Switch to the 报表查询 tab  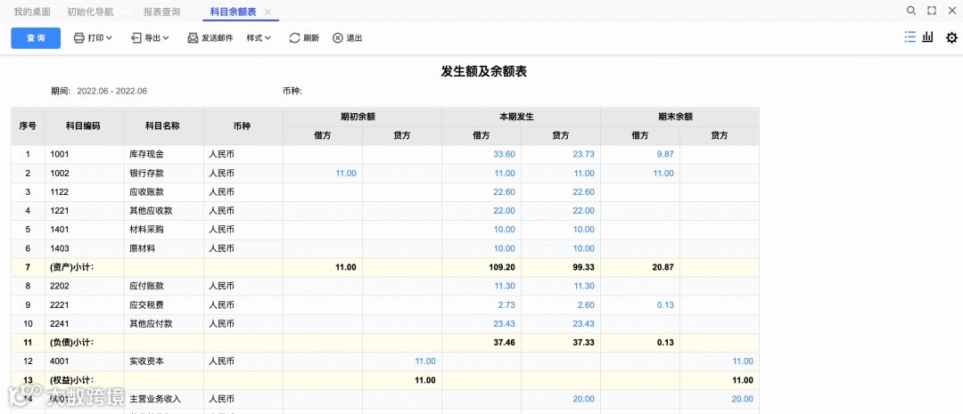tap(161, 12)
